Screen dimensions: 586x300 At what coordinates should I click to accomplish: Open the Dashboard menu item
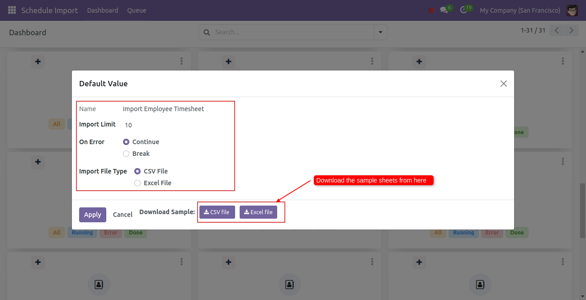(103, 10)
